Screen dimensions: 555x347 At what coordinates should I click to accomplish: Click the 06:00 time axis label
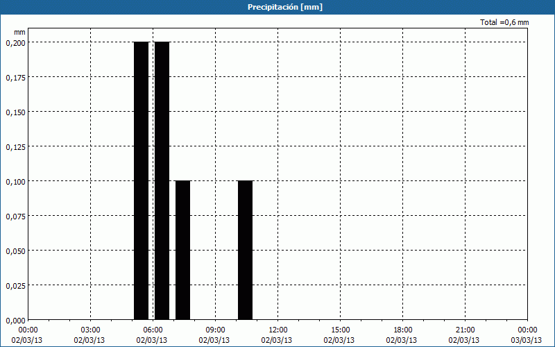(153, 330)
